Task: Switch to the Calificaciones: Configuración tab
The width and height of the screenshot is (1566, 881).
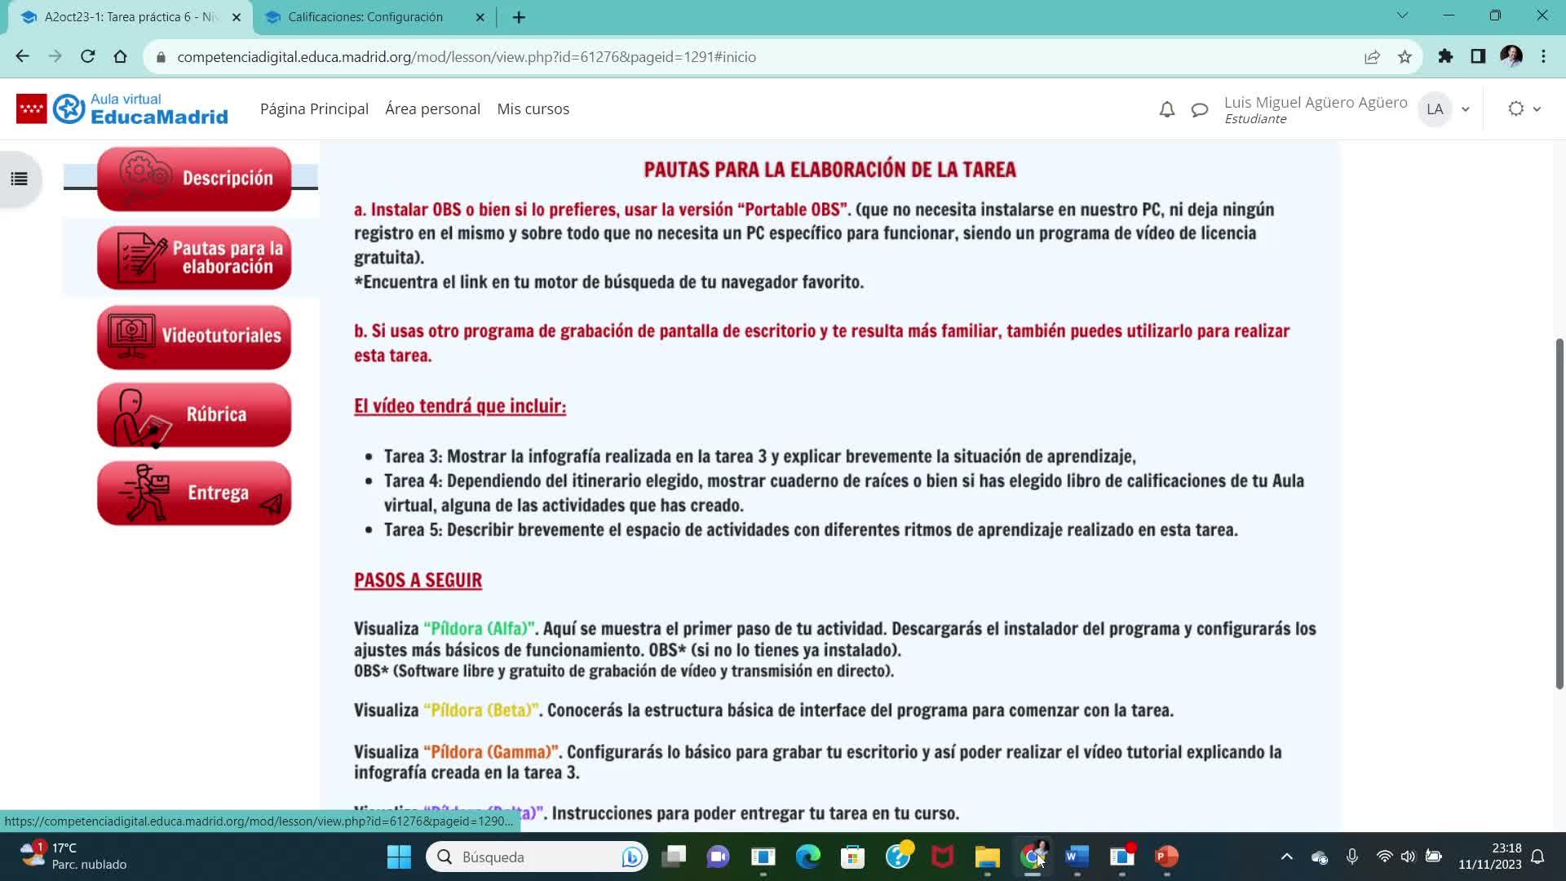Action: [365, 17]
